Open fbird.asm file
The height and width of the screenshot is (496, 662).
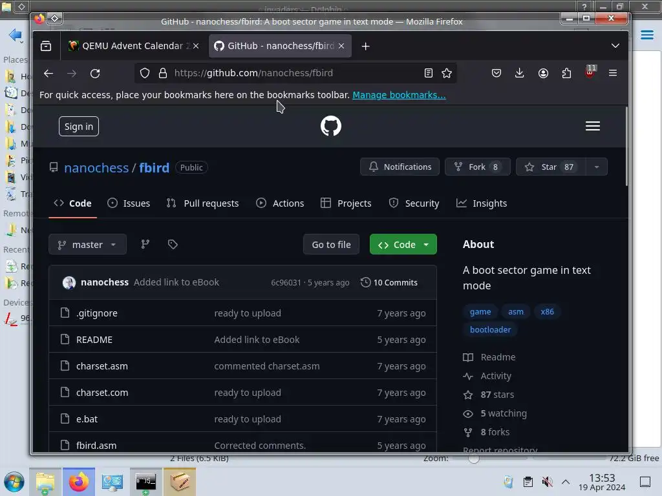pyautogui.click(x=96, y=446)
